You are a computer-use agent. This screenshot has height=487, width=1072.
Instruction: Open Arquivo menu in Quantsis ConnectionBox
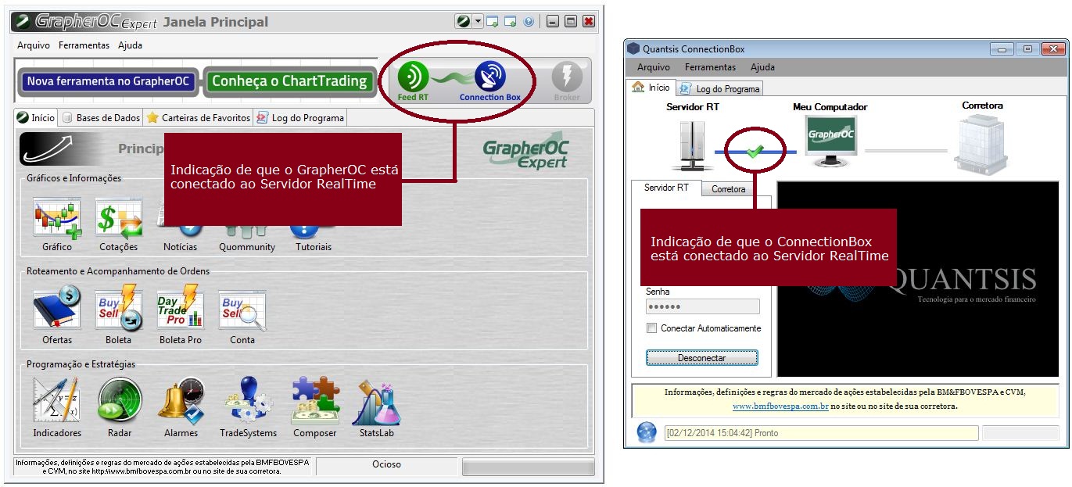tap(654, 67)
